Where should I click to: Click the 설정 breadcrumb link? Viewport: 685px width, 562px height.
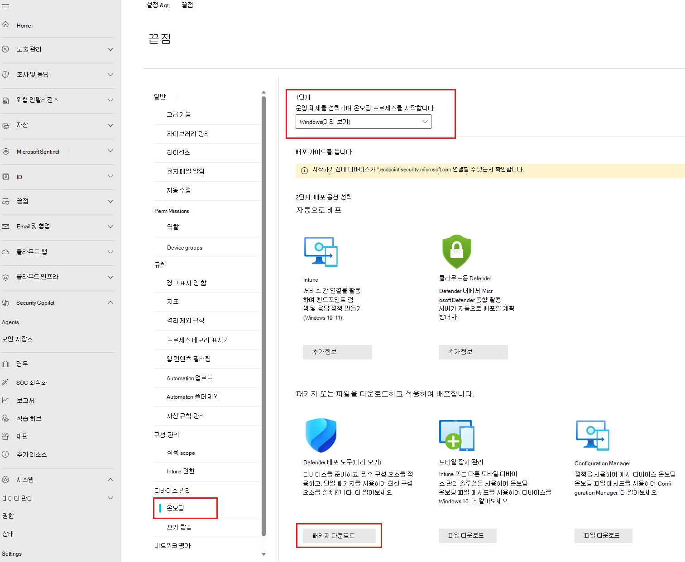(x=153, y=5)
